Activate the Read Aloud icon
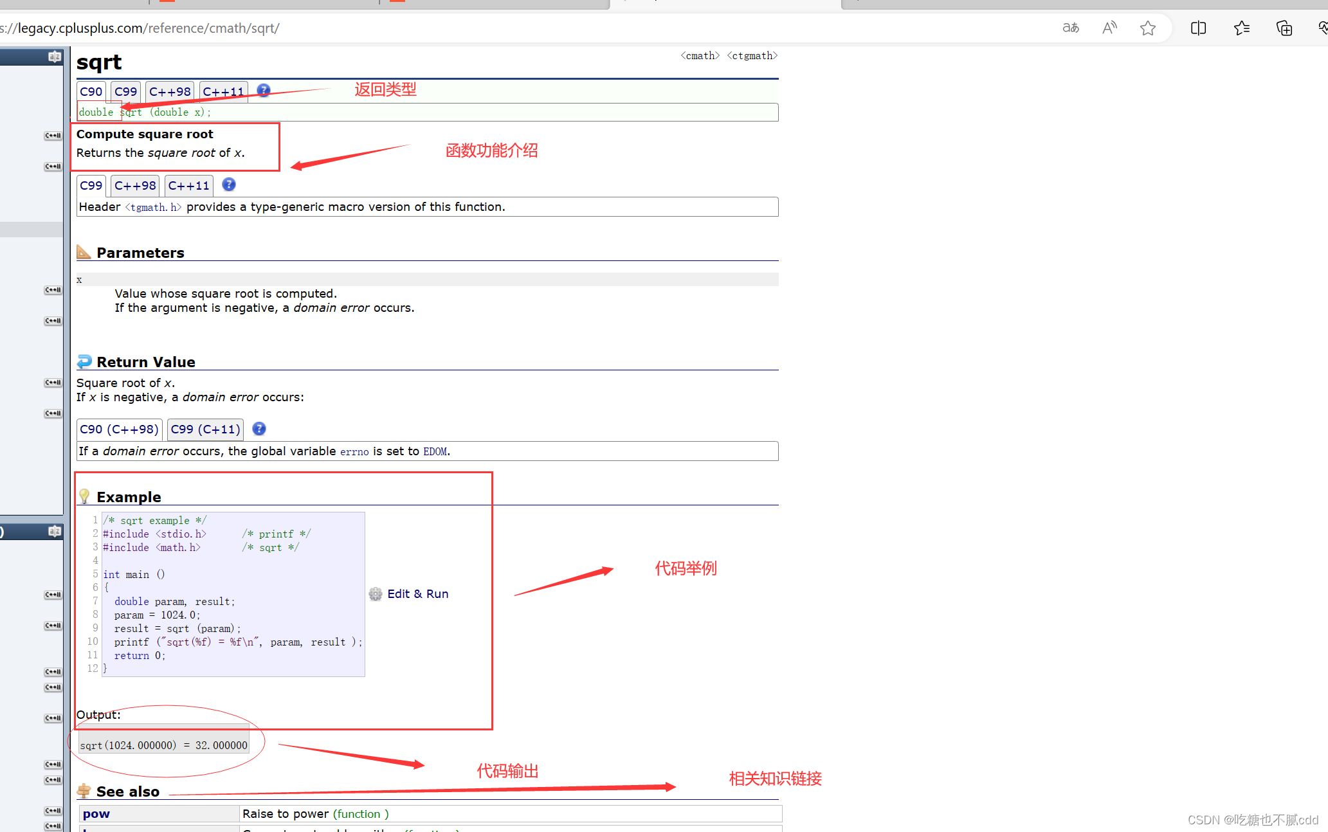 [x=1109, y=28]
